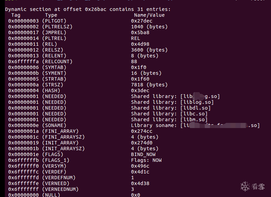The image size is (271, 197).
Task: Click the Tag column header
Action: click(16, 15)
